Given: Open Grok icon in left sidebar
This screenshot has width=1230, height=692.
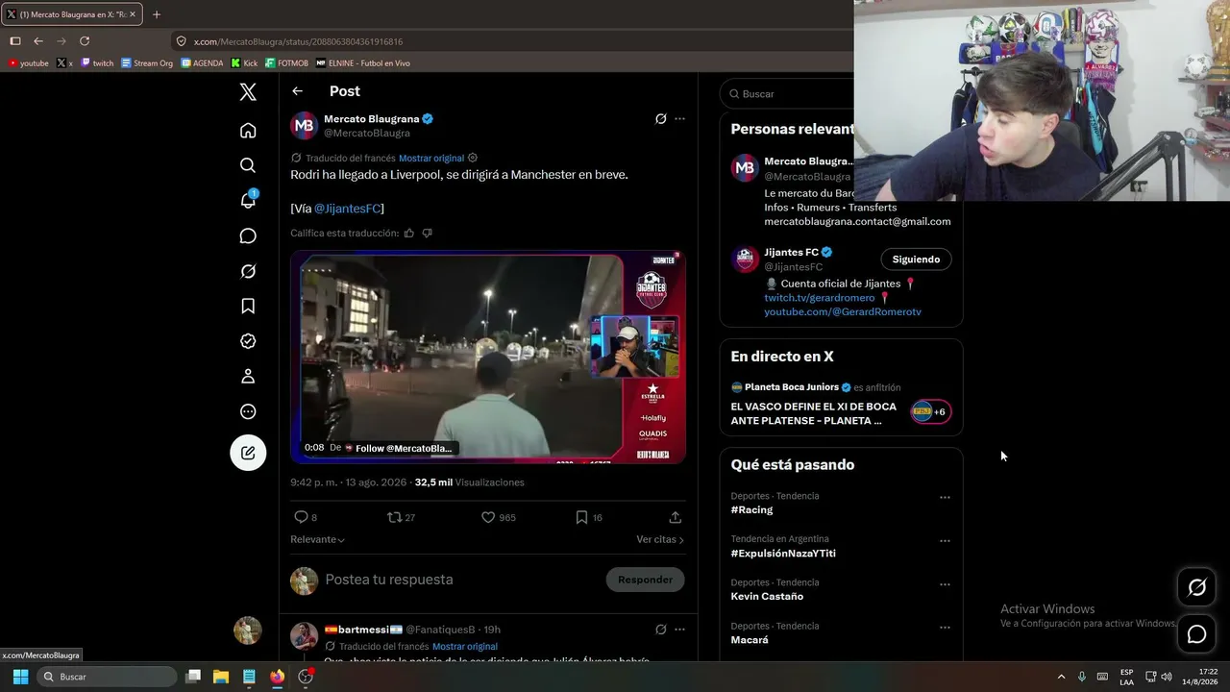Looking at the screenshot, I should pos(248,271).
